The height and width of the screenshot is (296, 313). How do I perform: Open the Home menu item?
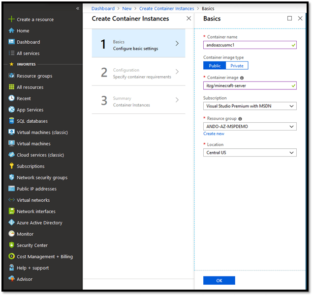tap(23, 31)
